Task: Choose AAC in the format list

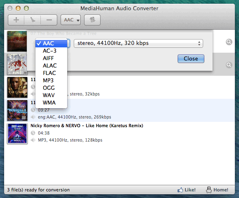Action: coord(51,43)
